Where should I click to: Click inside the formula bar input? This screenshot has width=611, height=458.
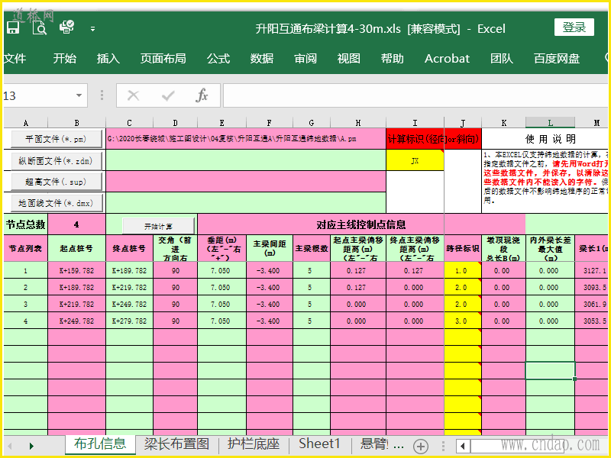tap(416, 95)
